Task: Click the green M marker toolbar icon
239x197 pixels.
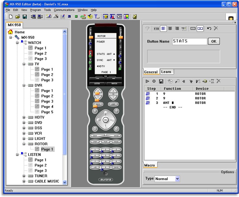Action: [x=76, y=16]
